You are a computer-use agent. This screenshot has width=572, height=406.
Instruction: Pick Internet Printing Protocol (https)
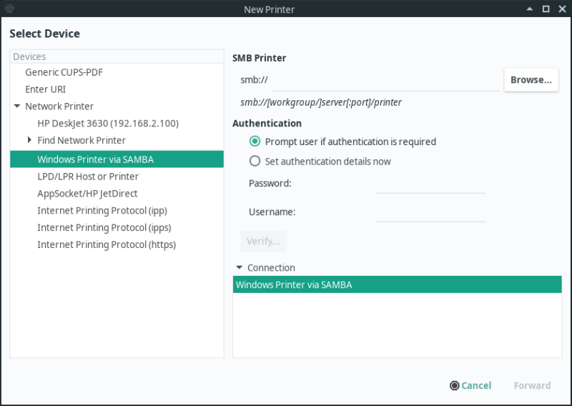[x=106, y=245]
